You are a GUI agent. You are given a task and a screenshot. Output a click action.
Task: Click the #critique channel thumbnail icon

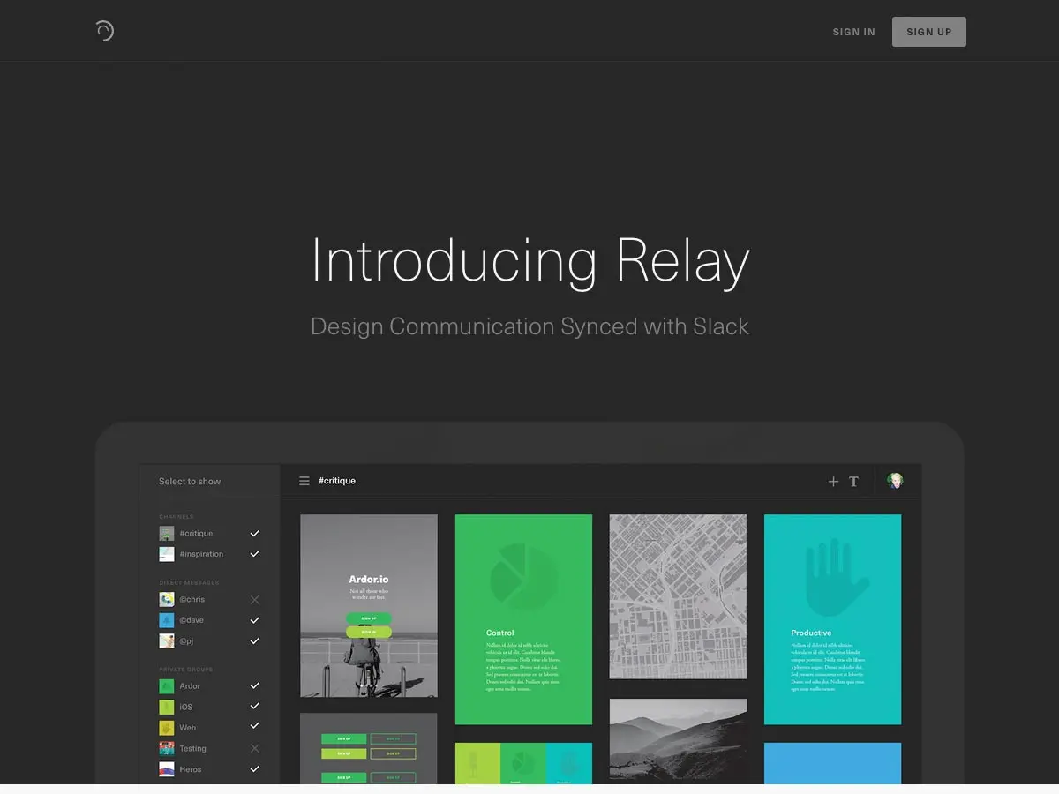tap(166, 533)
